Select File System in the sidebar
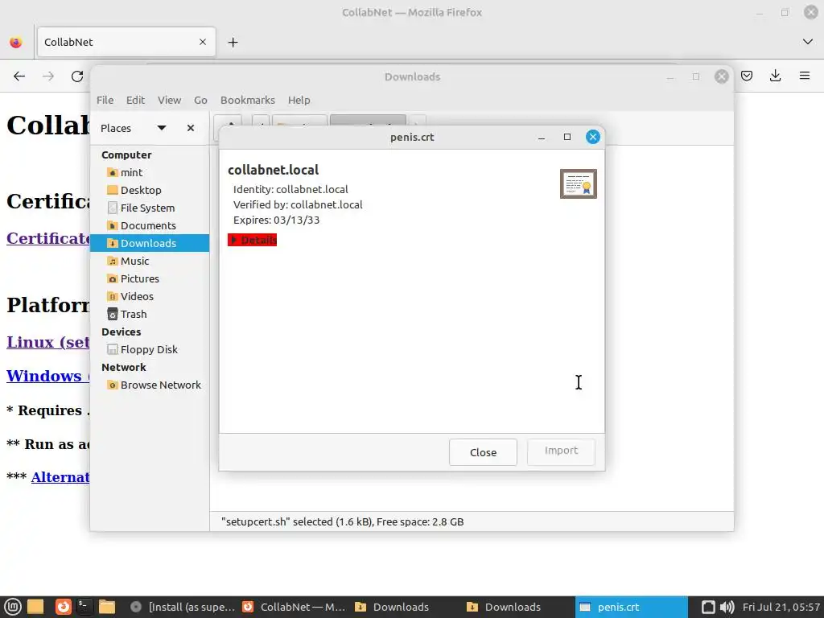 tap(150, 208)
